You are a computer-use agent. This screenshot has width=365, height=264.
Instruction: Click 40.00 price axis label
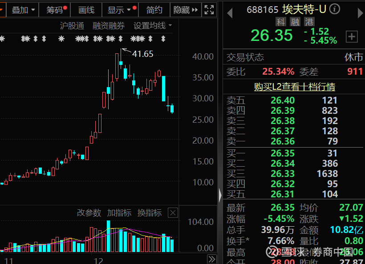(x=203, y=57)
